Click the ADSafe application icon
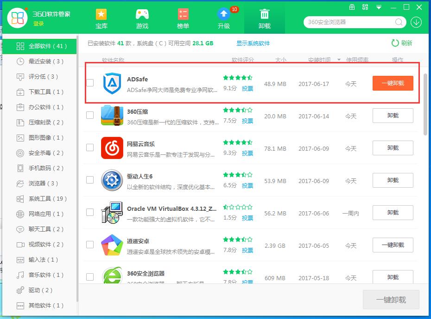Screen dimensions: 431x319 pos(112,84)
